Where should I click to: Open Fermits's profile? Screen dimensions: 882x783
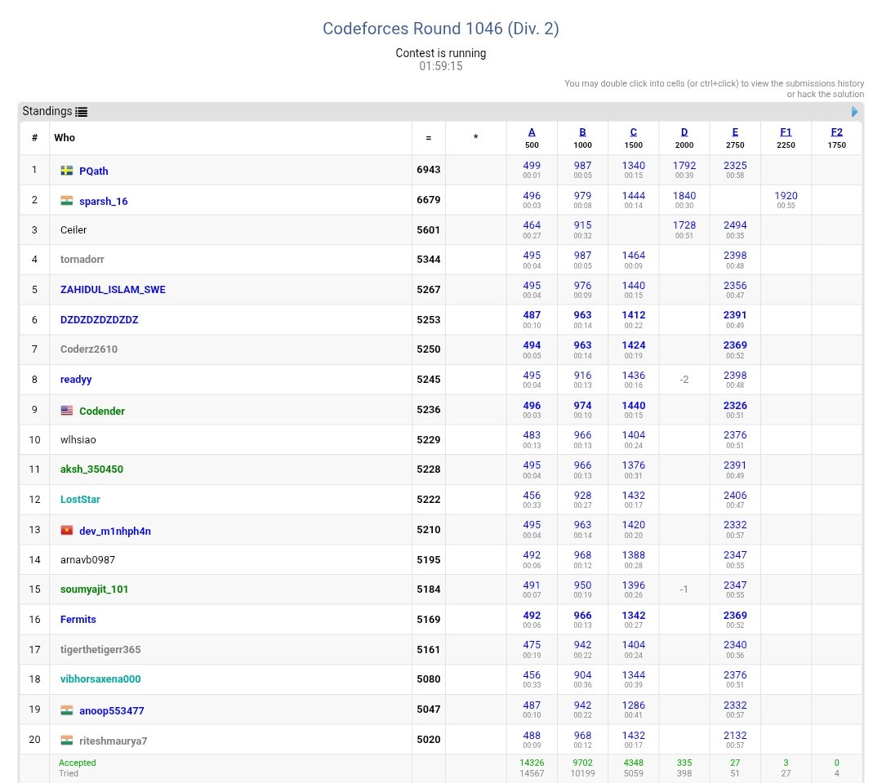[x=78, y=620]
